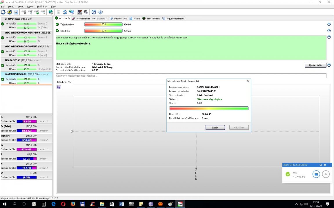The image size is (334, 208).
Task: Select the D: [Adat] volume entry
Action: tap(26, 129)
